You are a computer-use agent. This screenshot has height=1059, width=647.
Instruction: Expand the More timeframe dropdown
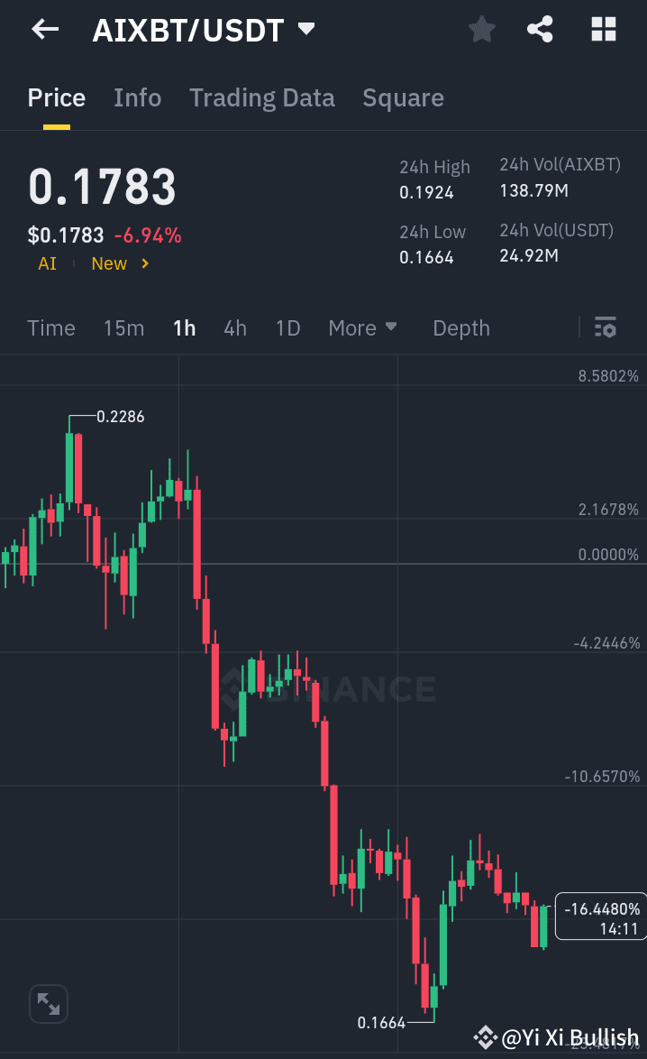pyautogui.click(x=362, y=327)
